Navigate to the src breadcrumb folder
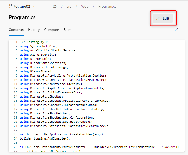The height and width of the screenshot is (155, 188). (69, 6)
